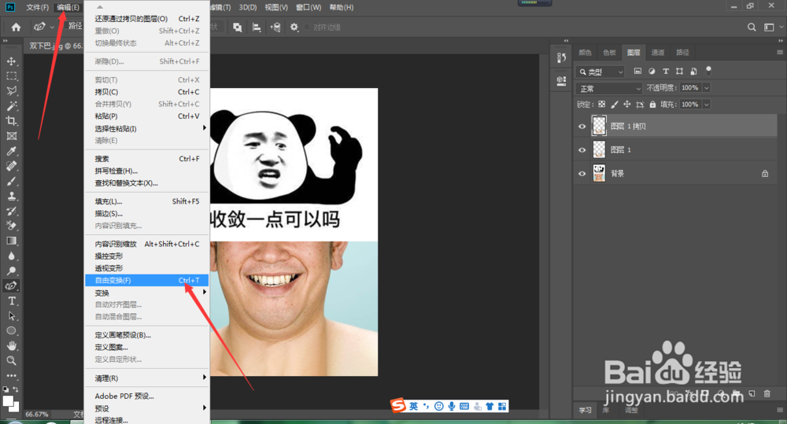
Task: Choose 自由变换(F) from Edit menu
Action: pos(146,281)
